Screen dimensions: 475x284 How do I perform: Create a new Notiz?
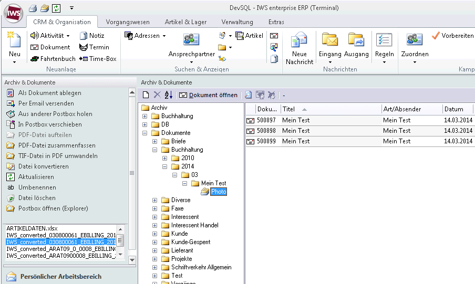coord(92,35)
